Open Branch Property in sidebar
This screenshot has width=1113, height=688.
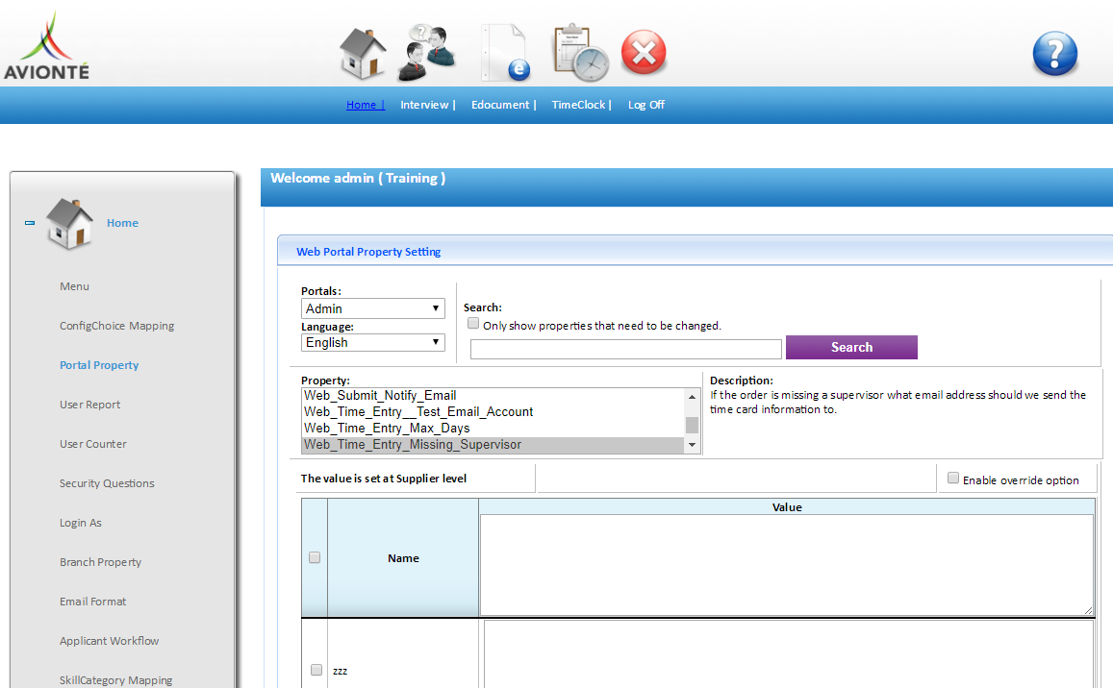coord(101,562)
